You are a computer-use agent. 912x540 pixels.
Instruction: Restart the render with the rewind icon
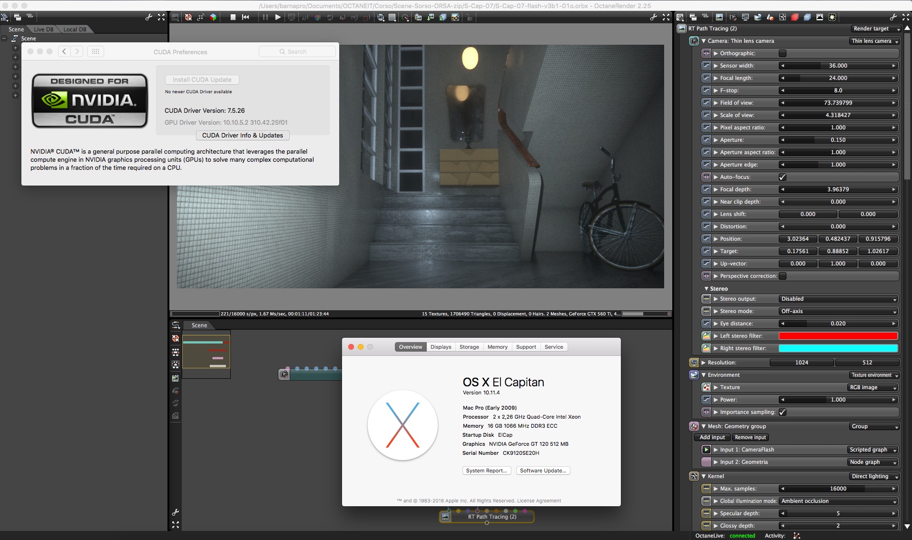point(245,17)
